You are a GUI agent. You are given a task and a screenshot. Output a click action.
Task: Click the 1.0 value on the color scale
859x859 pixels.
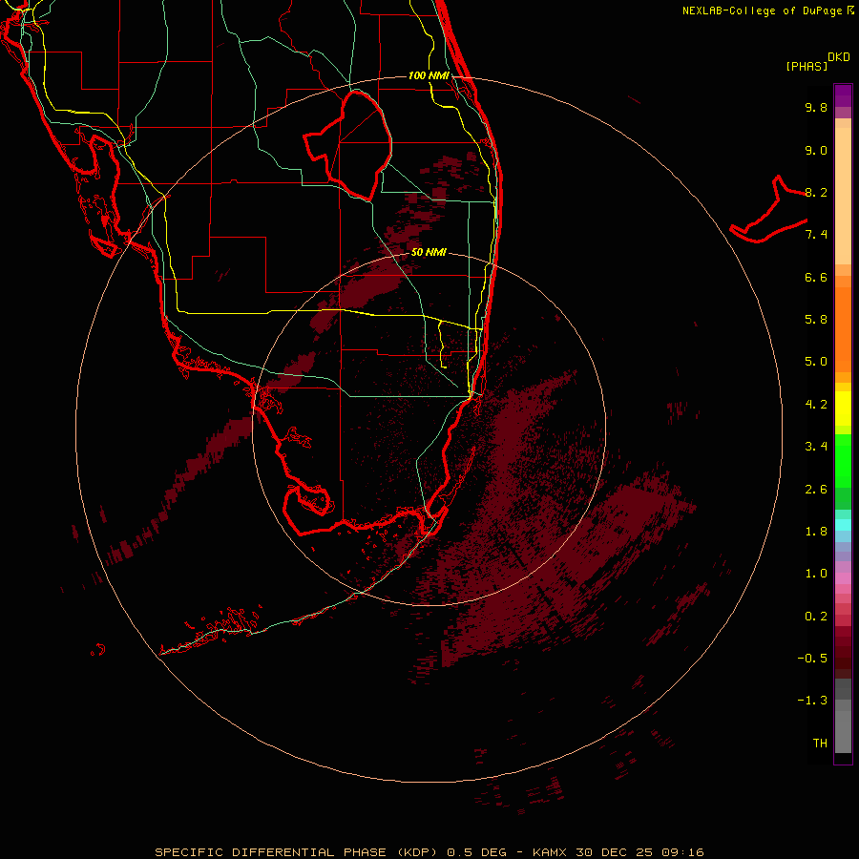tap(816, 574)
